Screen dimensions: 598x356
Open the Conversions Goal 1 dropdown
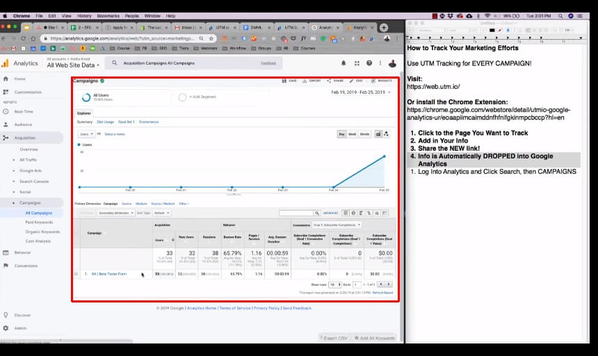tap(337, 225)
